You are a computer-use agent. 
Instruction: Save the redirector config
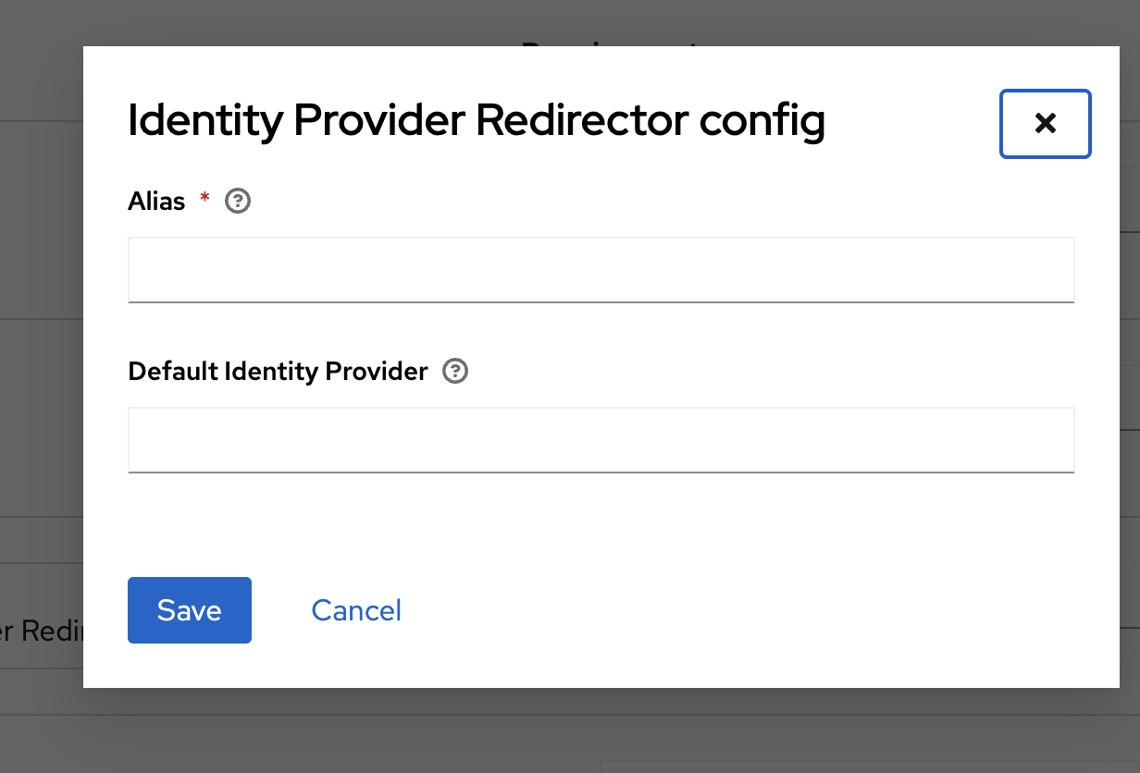[190, 610]
